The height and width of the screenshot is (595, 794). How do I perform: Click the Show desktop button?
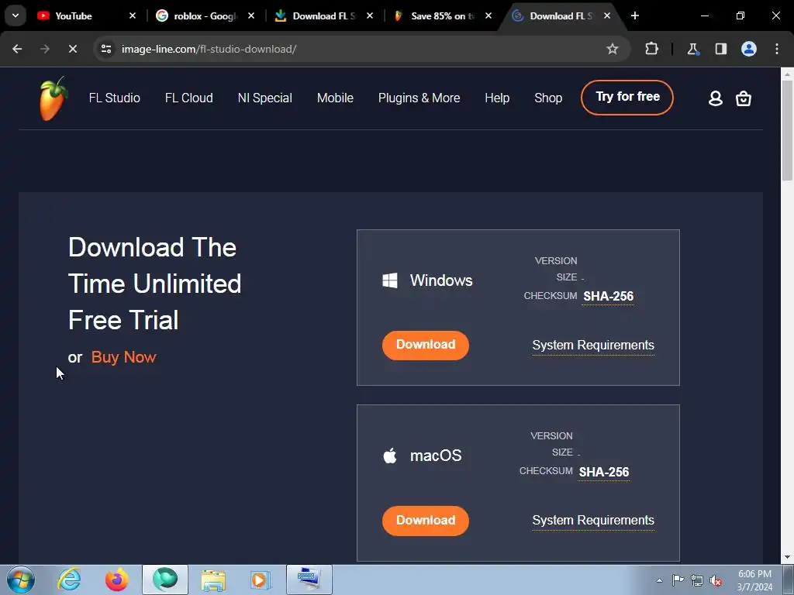789,580
